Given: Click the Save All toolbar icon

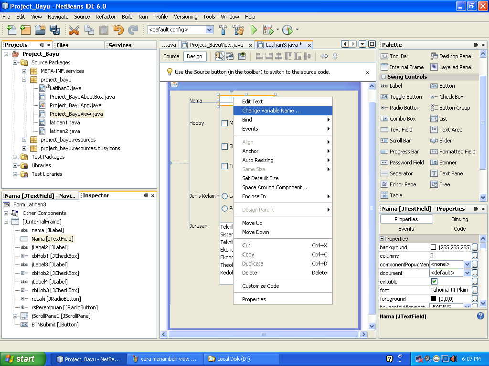Looking at the screenshot, I should pyautogui.click(x=55, y=30).
